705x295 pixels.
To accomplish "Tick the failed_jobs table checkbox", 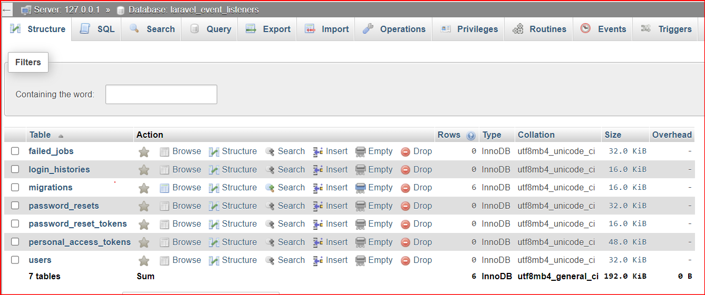I will [x=15, y=151].
